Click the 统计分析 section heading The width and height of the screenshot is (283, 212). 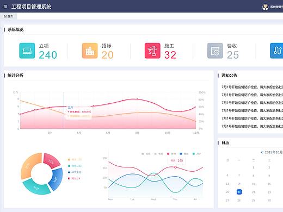pos(15,76)
